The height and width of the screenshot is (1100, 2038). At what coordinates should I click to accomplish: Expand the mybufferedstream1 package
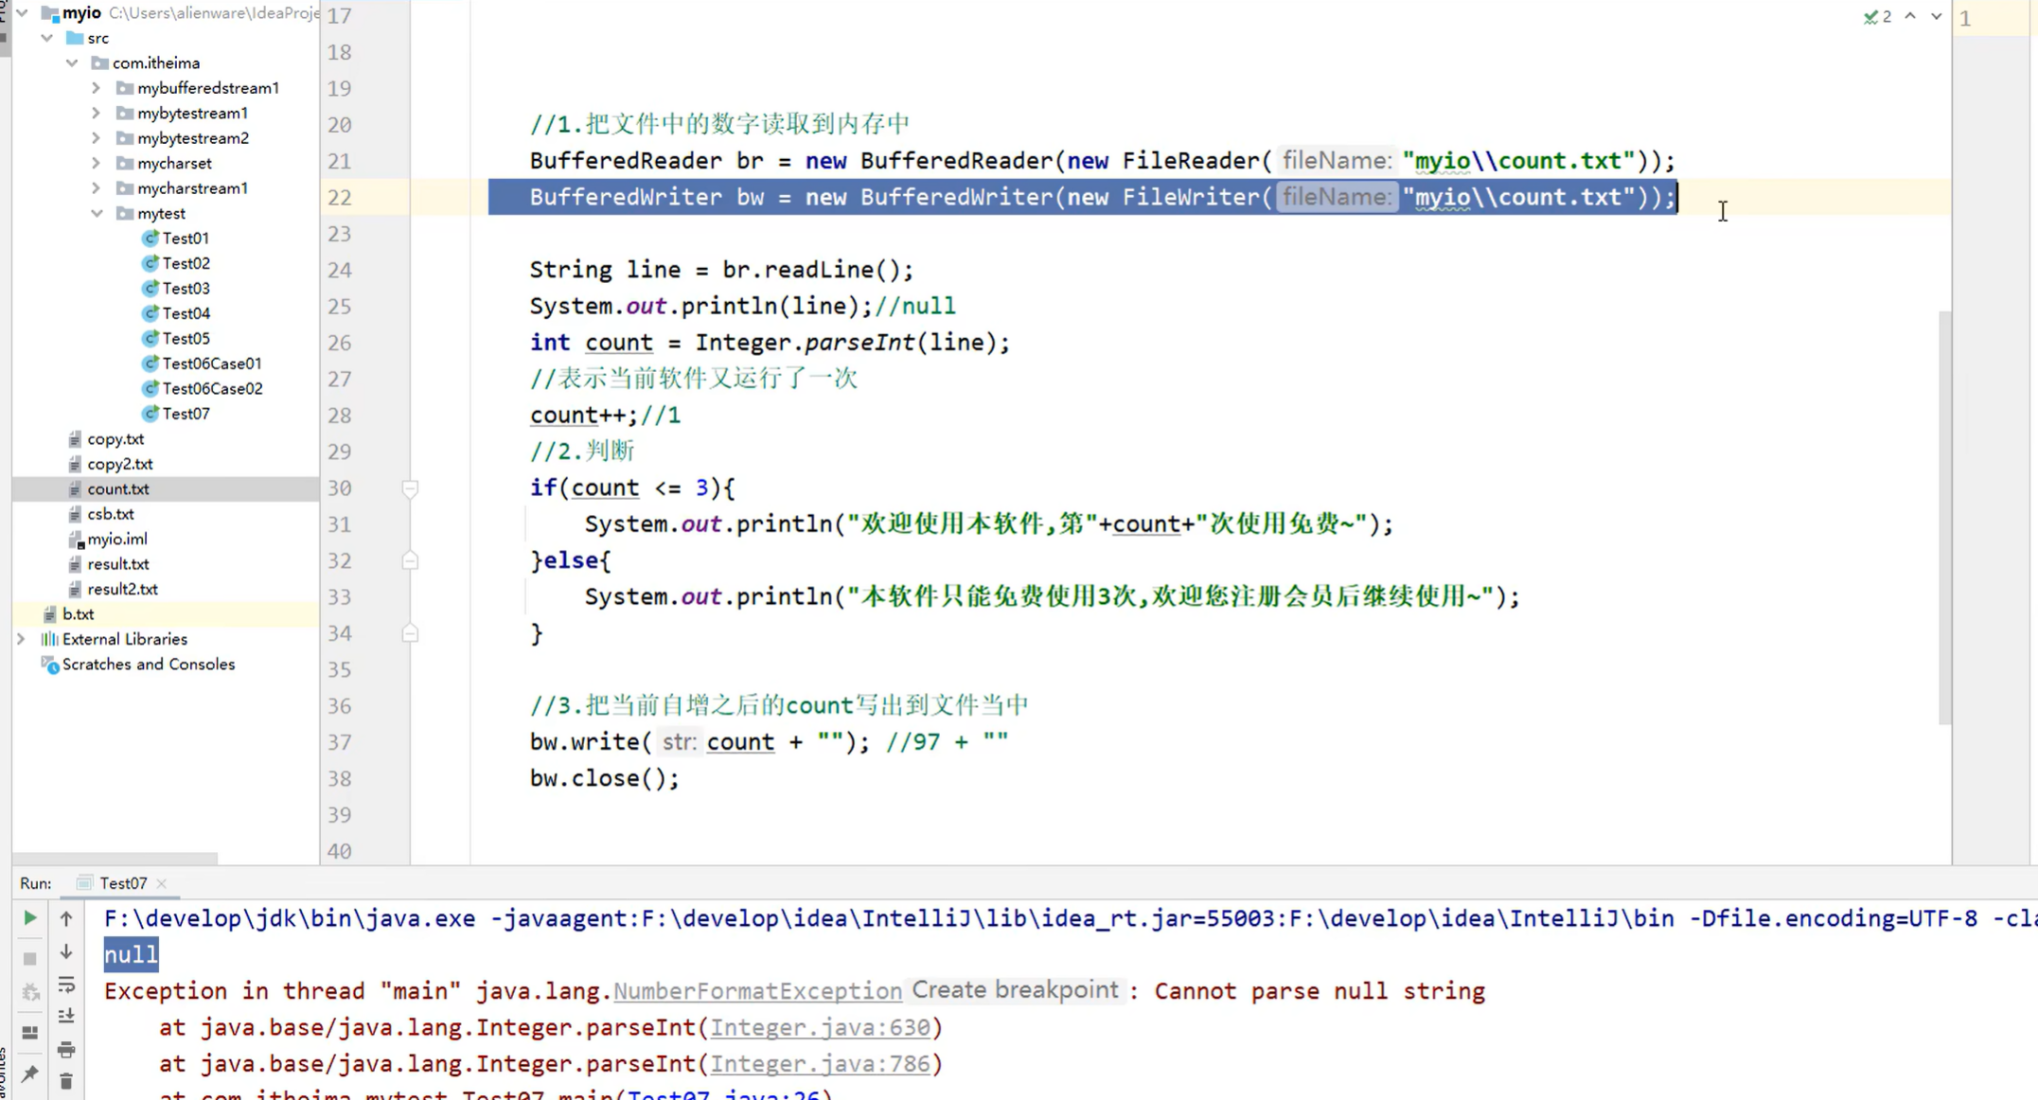(x=96, y=87)
